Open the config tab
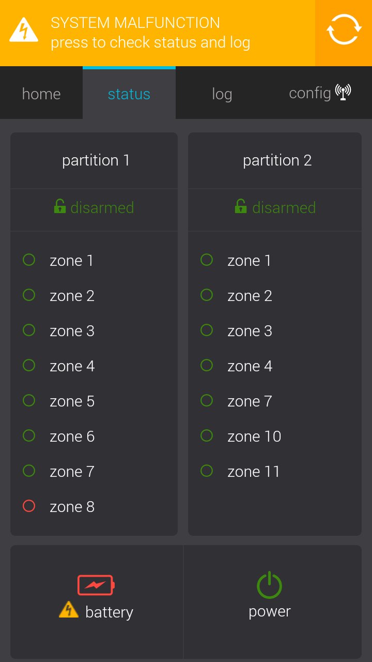This screenshot has height=662, width=372. pos(310,94)
